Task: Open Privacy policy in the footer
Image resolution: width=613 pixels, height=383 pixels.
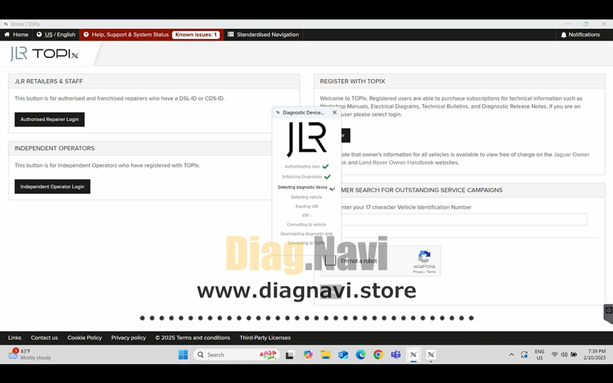Action: 128,338
